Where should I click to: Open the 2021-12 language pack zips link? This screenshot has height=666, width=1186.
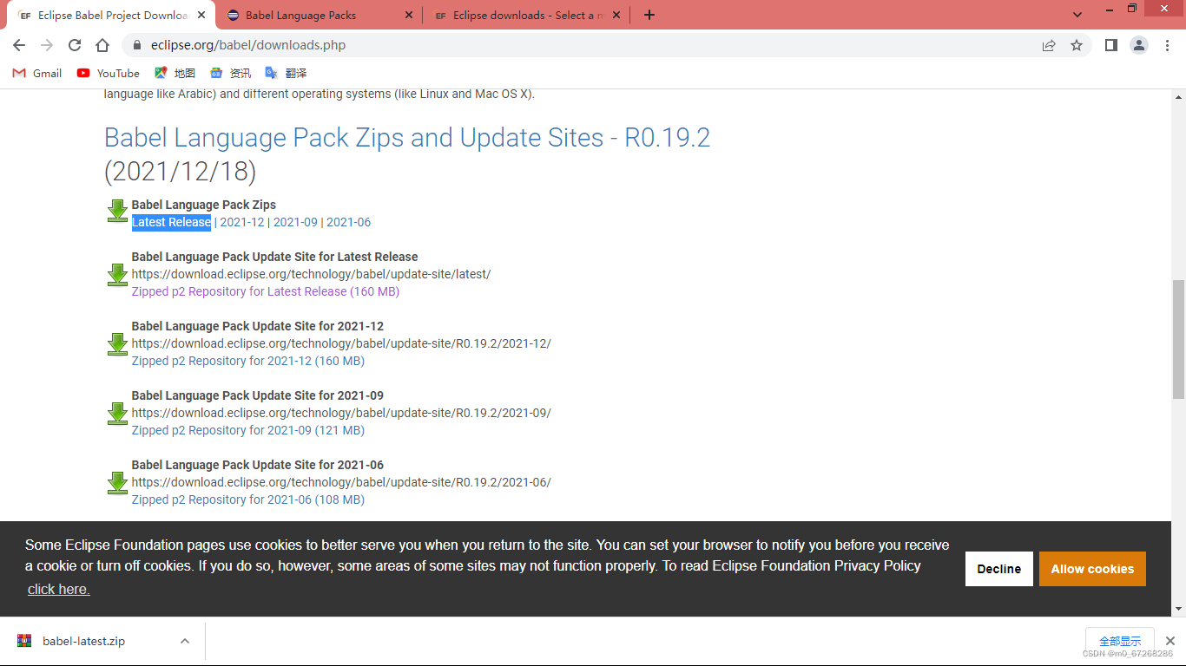tap(242, 222)
